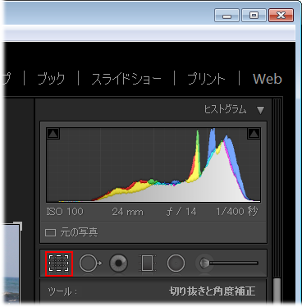This screenshot has height=307, width=302.
Task: Click the histogram graph area
Action: 153,165
